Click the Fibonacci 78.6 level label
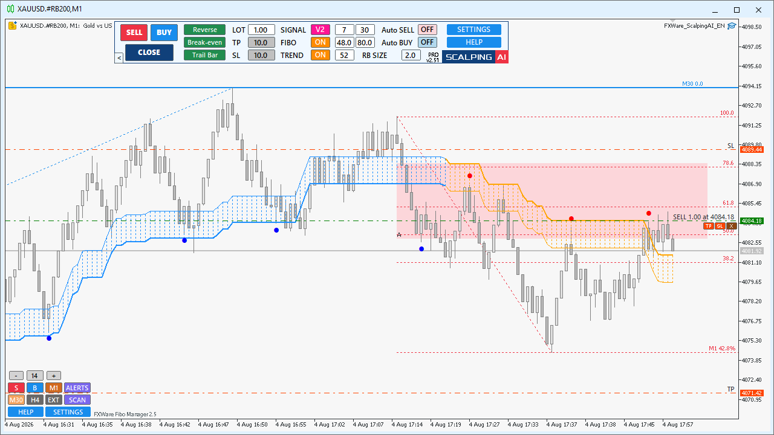The image size is (774, 435). point(728,163)
